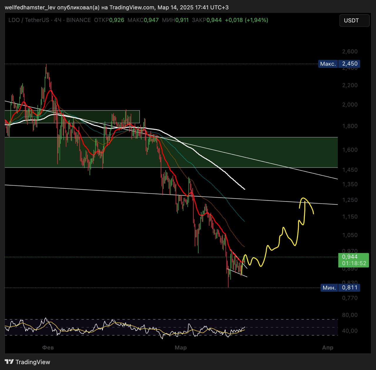
Task: Select the LDO / TetherUS symbol title
Action: [x=28, y=20]
